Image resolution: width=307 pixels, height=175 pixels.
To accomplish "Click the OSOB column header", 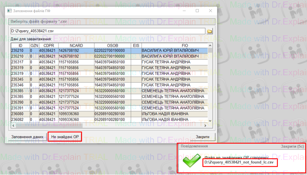I will [112, 45].
